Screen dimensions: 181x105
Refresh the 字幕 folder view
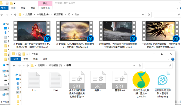140,65
